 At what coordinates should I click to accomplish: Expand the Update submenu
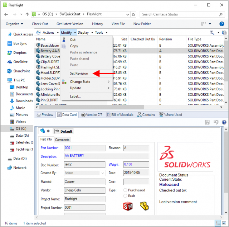108,88
